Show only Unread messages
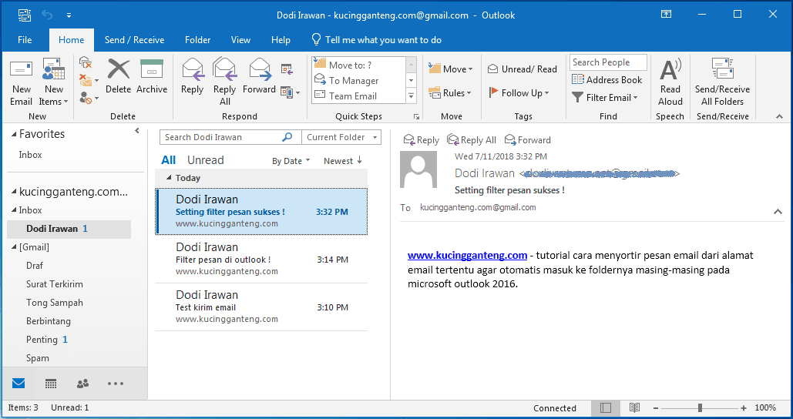 point(205,160)
